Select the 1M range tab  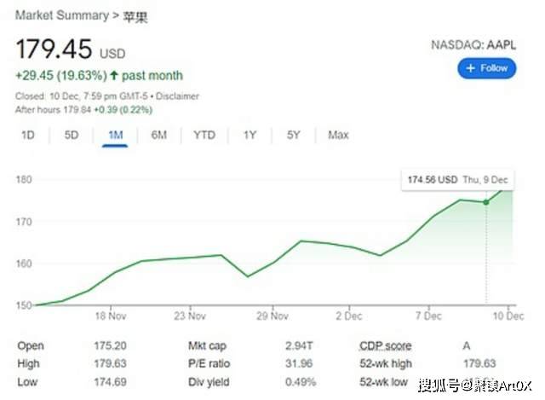116,135
